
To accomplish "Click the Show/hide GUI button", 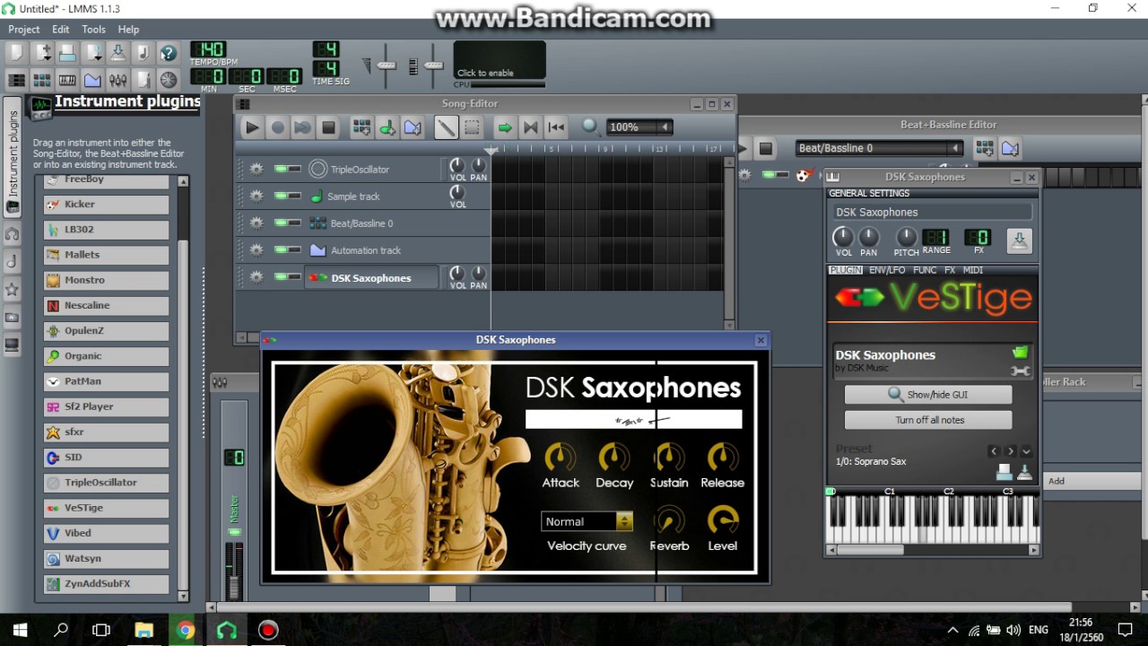I will (x=928, y=395).
